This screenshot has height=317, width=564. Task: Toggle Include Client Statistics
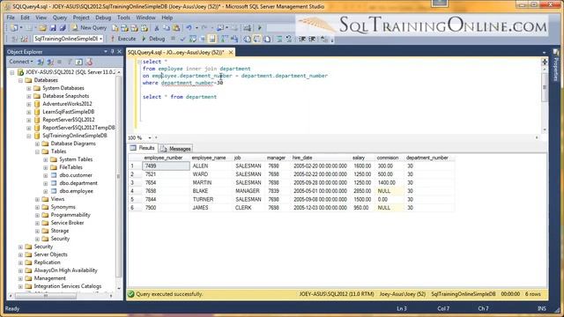coord(234,39)
